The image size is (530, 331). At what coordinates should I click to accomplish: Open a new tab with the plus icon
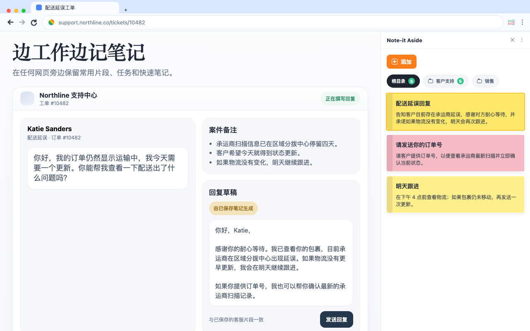pyautogui.click(x=125, y=10)
